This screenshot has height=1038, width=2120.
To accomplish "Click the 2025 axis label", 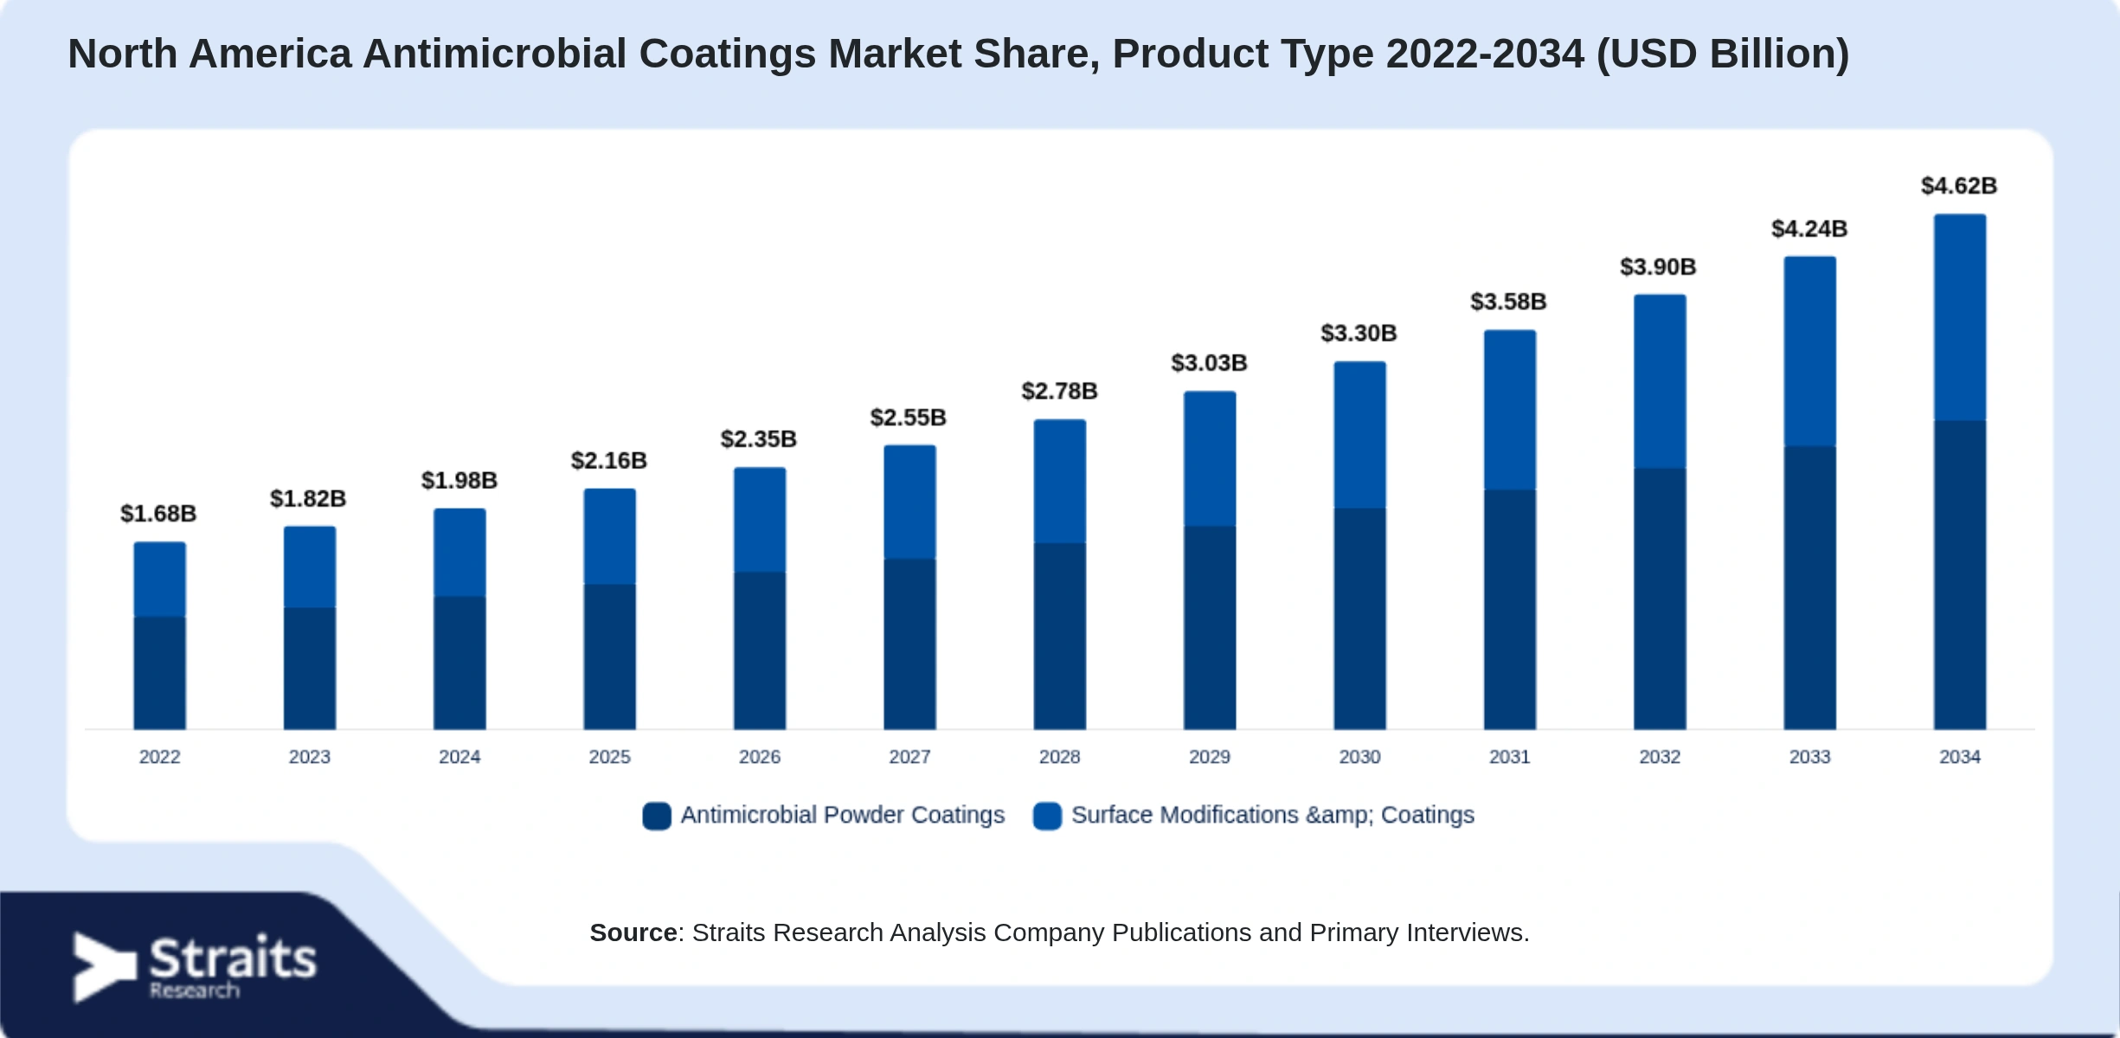I will coord(610,757).
